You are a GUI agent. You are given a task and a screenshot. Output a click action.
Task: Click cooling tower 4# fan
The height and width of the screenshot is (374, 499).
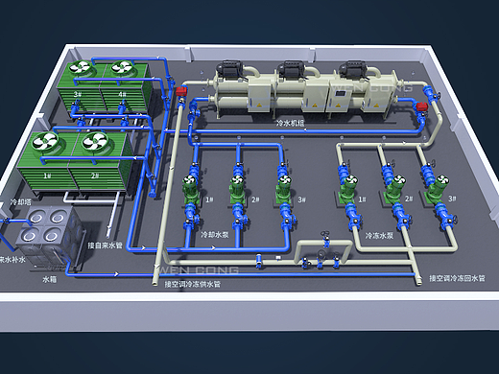point(122,67)
